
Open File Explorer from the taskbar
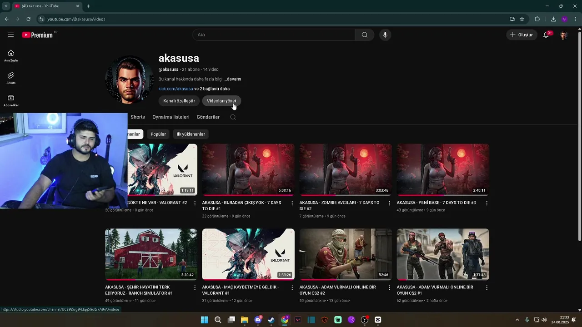(245, 320)
